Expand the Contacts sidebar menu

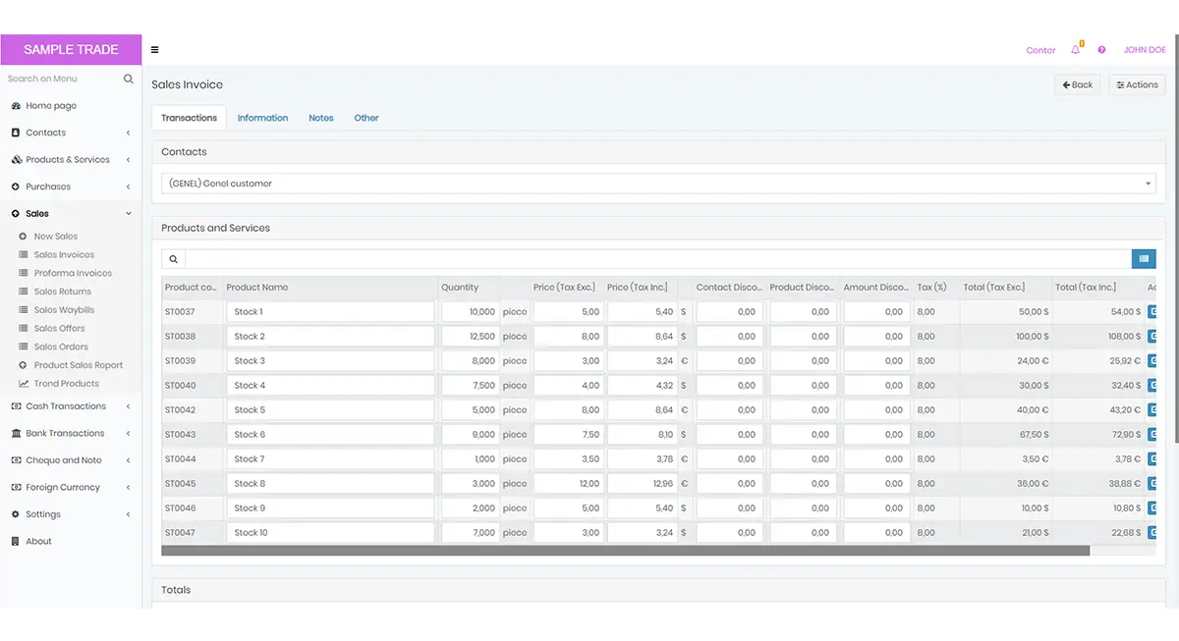[x=71, y=133]
